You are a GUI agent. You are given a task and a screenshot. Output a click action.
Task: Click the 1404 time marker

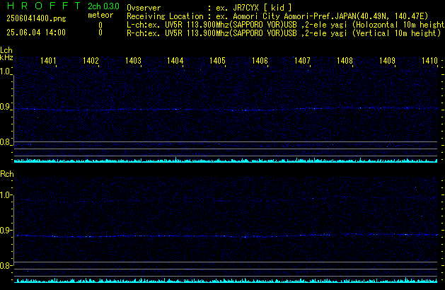pyautogui.click(x=175, y=61)
